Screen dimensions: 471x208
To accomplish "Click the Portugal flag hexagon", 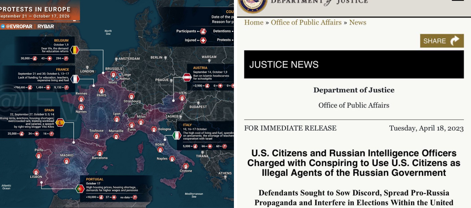I will click(79, 188).
